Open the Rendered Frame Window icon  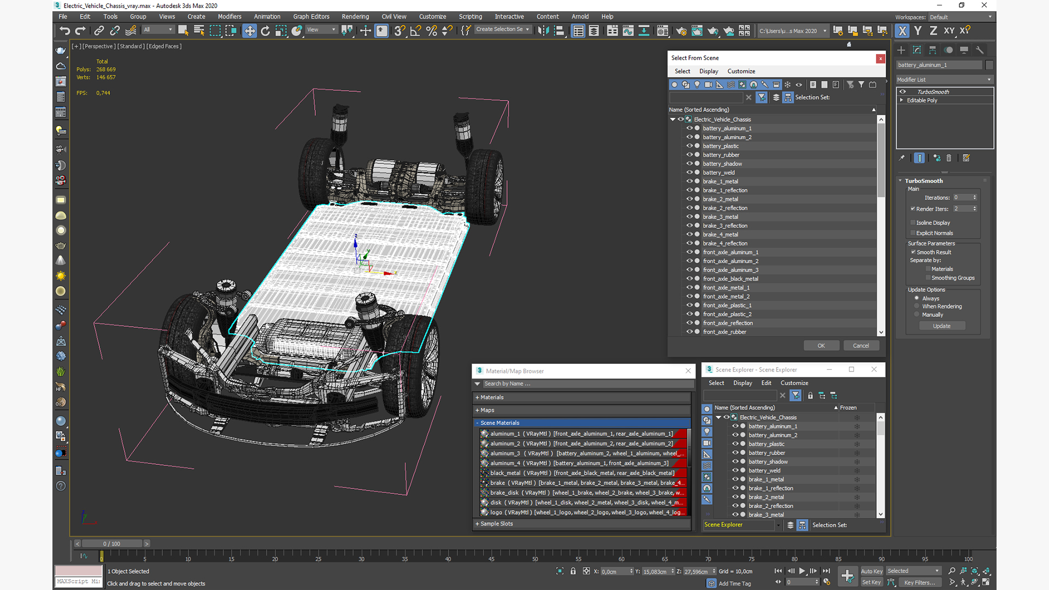point(697,31)
